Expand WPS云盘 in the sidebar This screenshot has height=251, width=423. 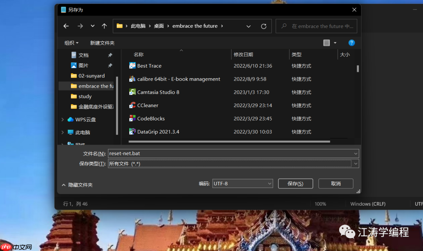click(x=62, y=119)
